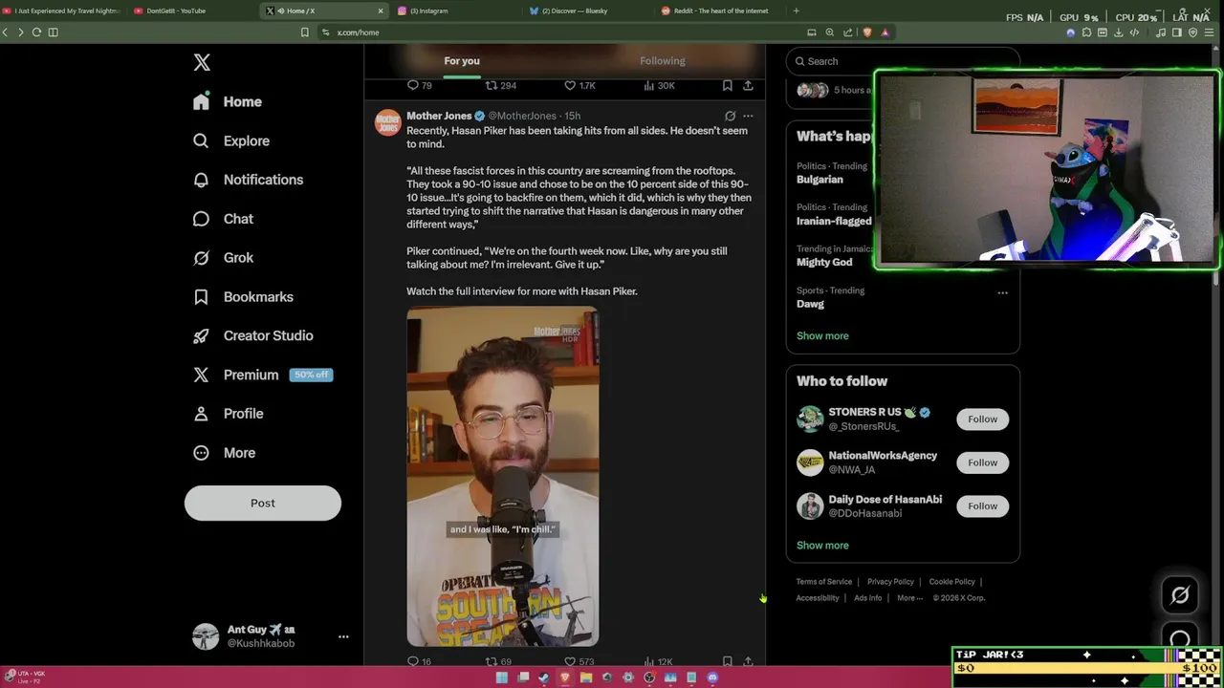Open the browser extensions puzzle icon
This screenshot has width=1224, height=688.
[x=1086, y=32]
